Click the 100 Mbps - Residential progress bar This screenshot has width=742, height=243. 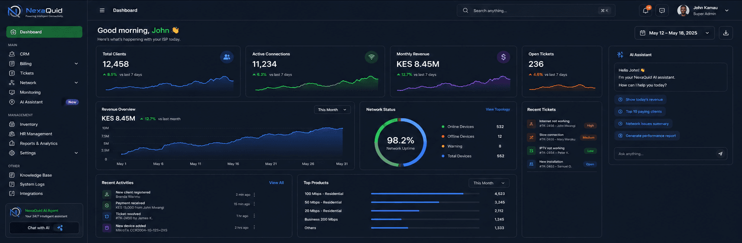pyautogui.click(x=425, y=194)
